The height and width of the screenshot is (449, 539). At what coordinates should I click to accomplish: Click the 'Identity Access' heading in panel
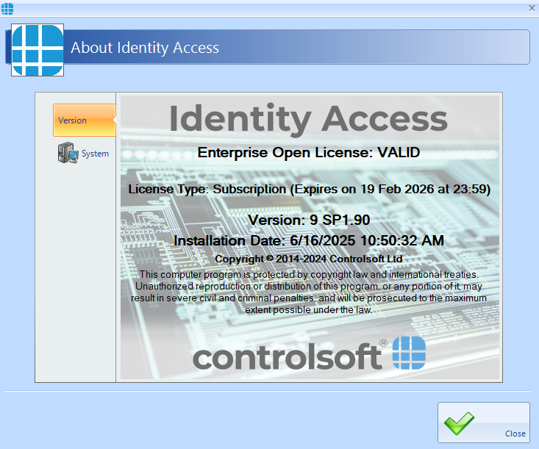pyautogui.click(x=308, y=119)
